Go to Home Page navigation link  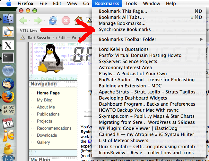pos(48,93)
